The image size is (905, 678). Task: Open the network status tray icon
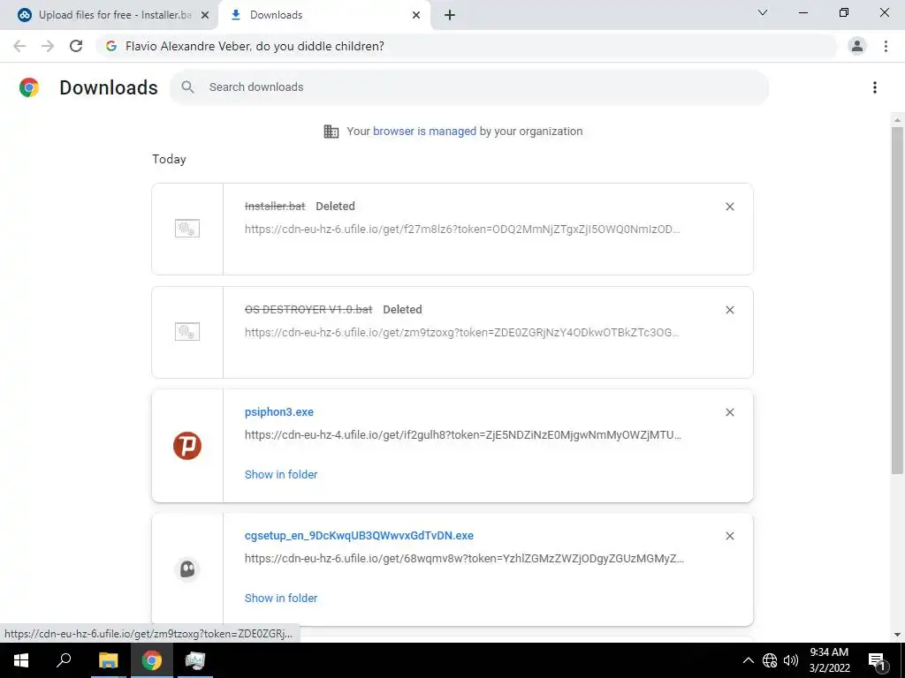pyautogui.click(x=770, y=660)
